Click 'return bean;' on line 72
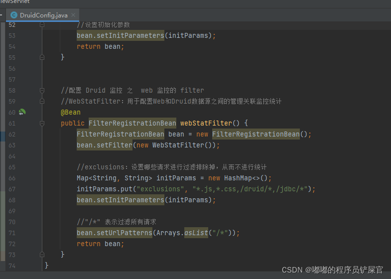The width and height of the screenshot is (391, 279). [100, 244]
